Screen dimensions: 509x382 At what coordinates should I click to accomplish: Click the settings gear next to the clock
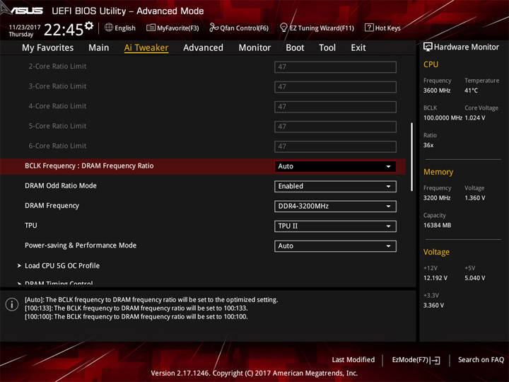click(x=89, y=25)
